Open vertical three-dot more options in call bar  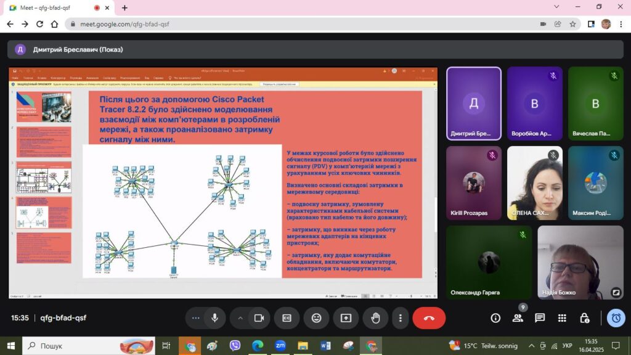401,318
